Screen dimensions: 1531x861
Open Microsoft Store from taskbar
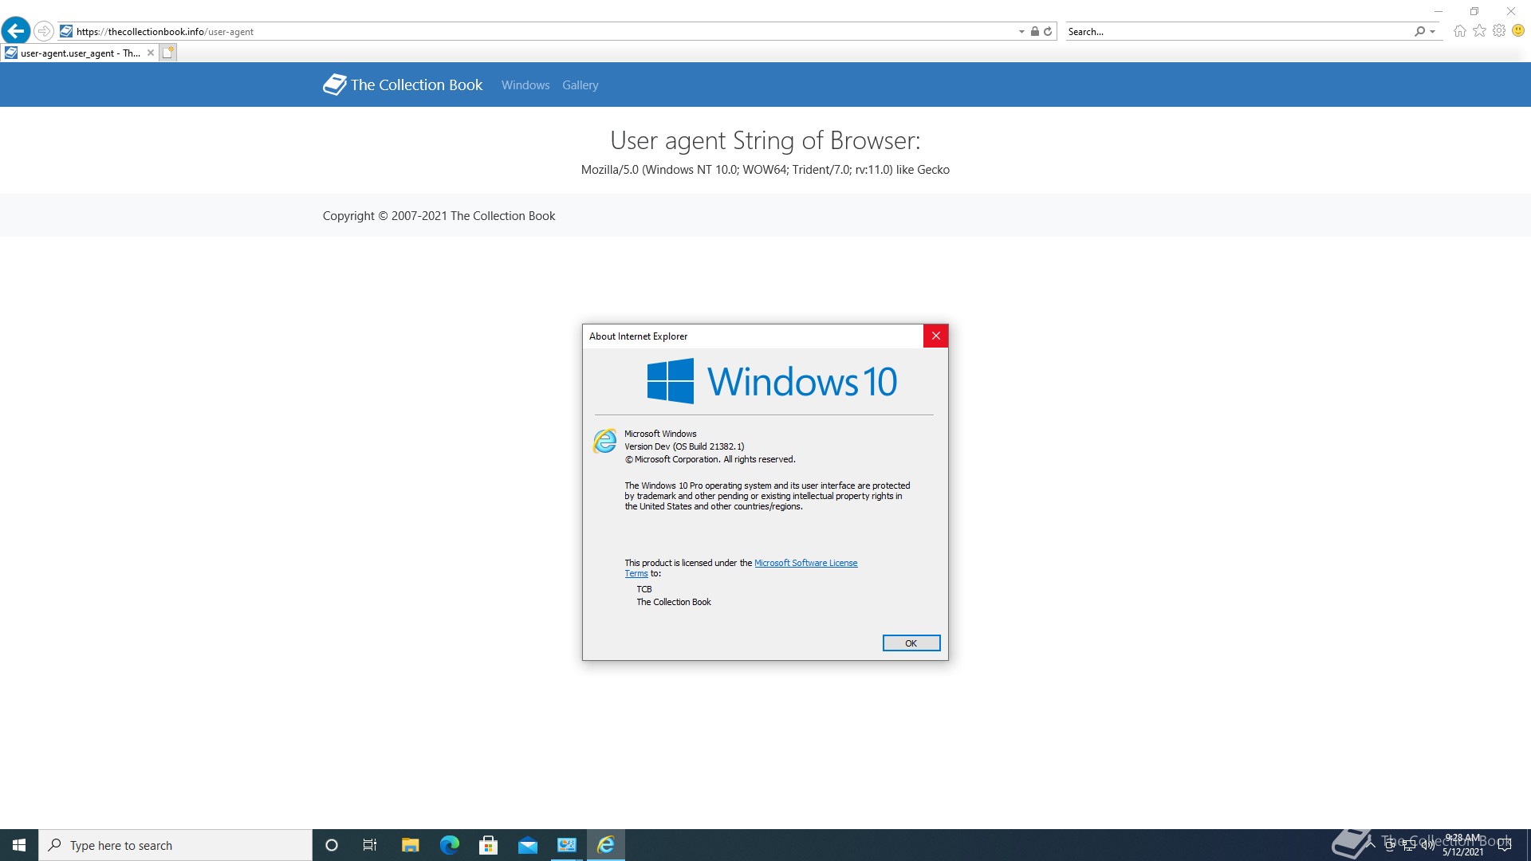tap(488, 845)
